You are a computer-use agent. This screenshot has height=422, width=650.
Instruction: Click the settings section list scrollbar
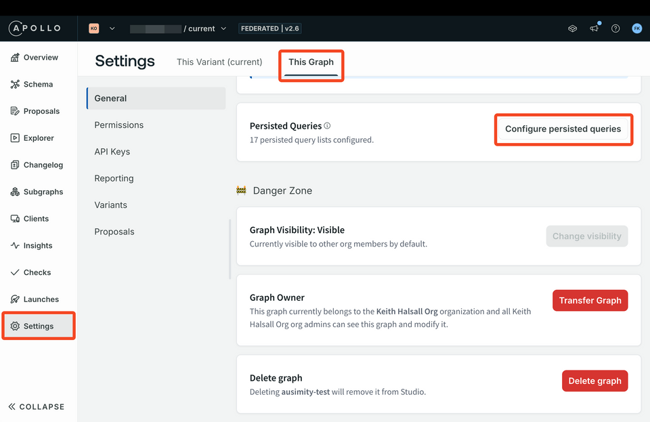click(230, 249)
